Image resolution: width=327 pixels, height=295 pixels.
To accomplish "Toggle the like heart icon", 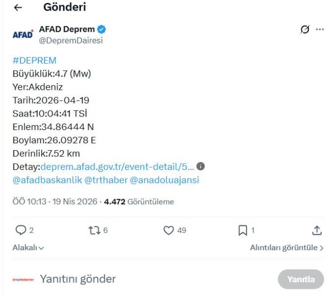I will 169,230.
